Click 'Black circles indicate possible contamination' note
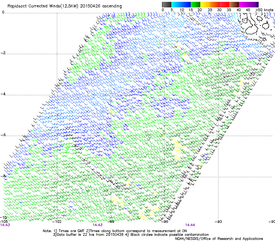The width and height of the screenshot is (275, 241). [x=169, y=235]
